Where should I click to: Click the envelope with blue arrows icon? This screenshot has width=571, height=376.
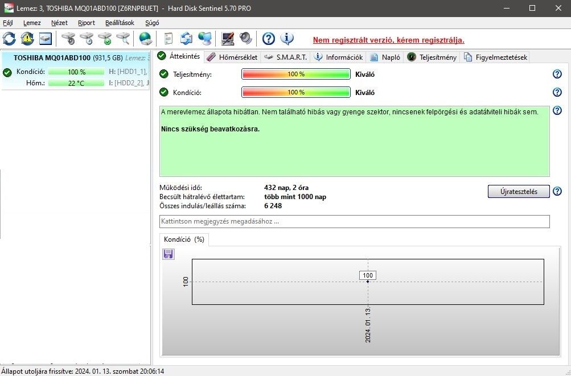187,39
